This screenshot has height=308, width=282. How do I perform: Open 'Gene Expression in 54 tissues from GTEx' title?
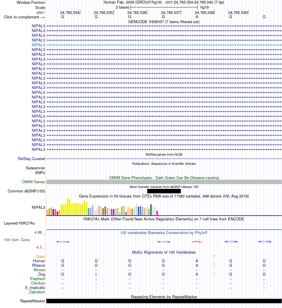point(164,196)
